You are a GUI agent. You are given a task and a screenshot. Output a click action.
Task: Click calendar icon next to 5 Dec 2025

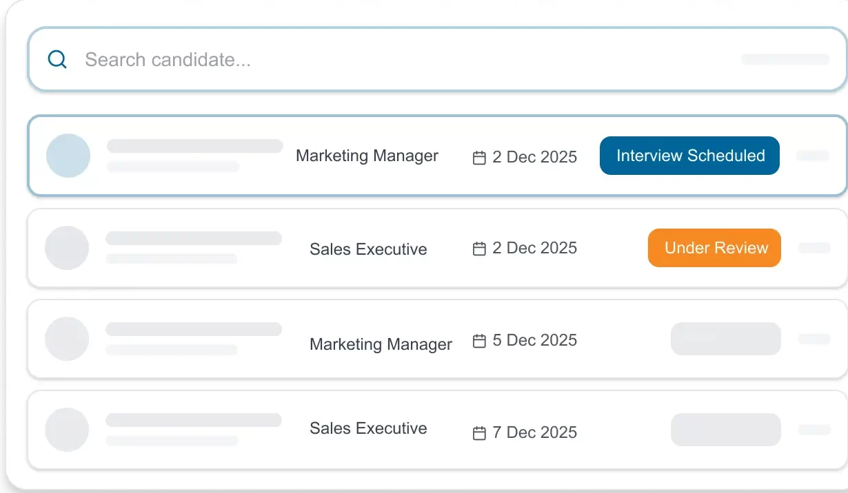pyautogui.click(x=479, y=341)
